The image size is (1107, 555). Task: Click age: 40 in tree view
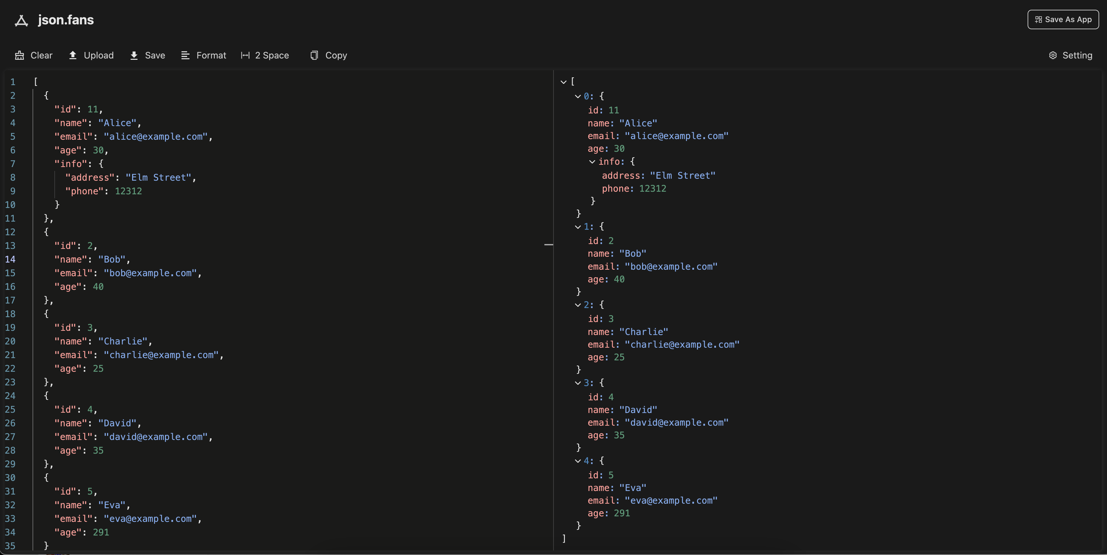[606, 279]
